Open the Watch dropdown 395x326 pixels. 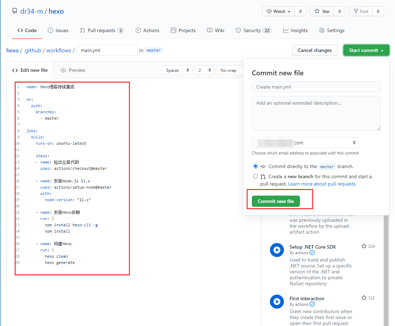coord(278,12)
